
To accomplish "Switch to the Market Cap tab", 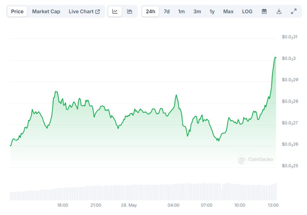I will click(x=46, y=11).
